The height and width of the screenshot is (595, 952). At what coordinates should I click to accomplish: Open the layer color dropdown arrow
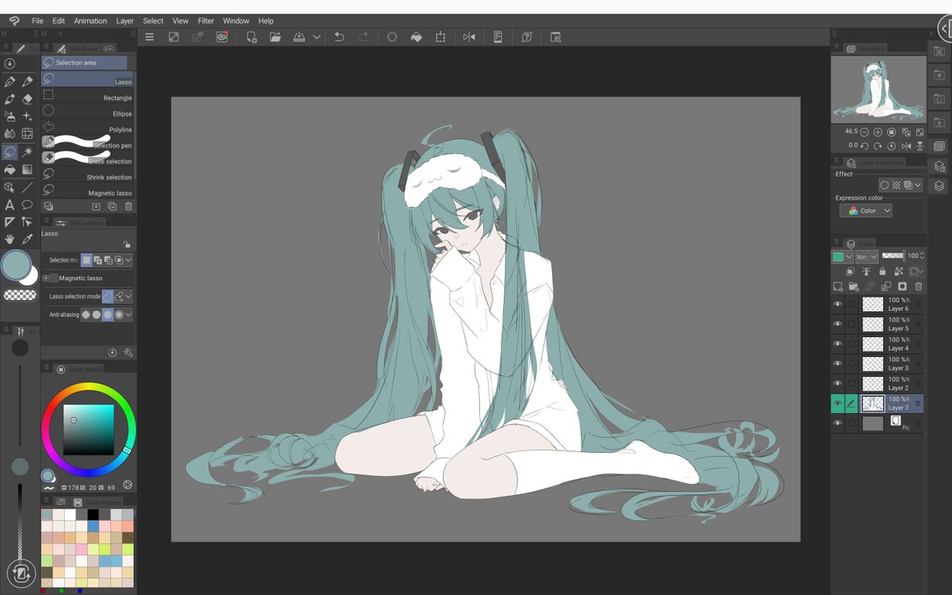[x=849, y=256]
